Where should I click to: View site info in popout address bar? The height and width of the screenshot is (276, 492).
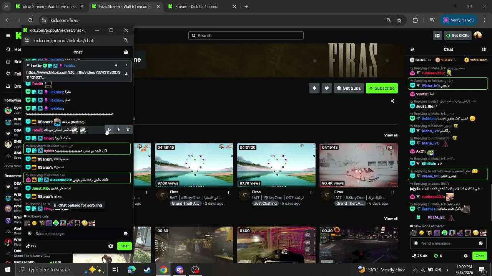27,41
